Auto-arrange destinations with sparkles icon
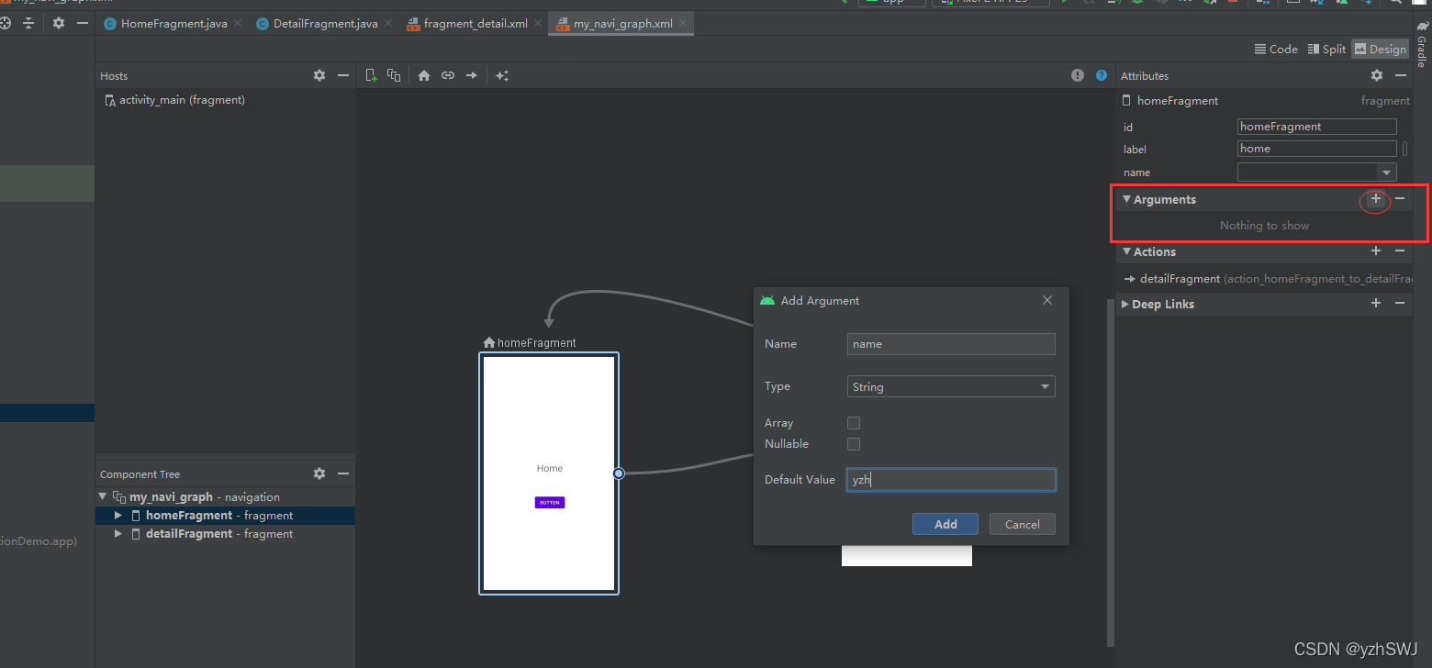This screenshot has width=1432, height=668. pos(502,75)
